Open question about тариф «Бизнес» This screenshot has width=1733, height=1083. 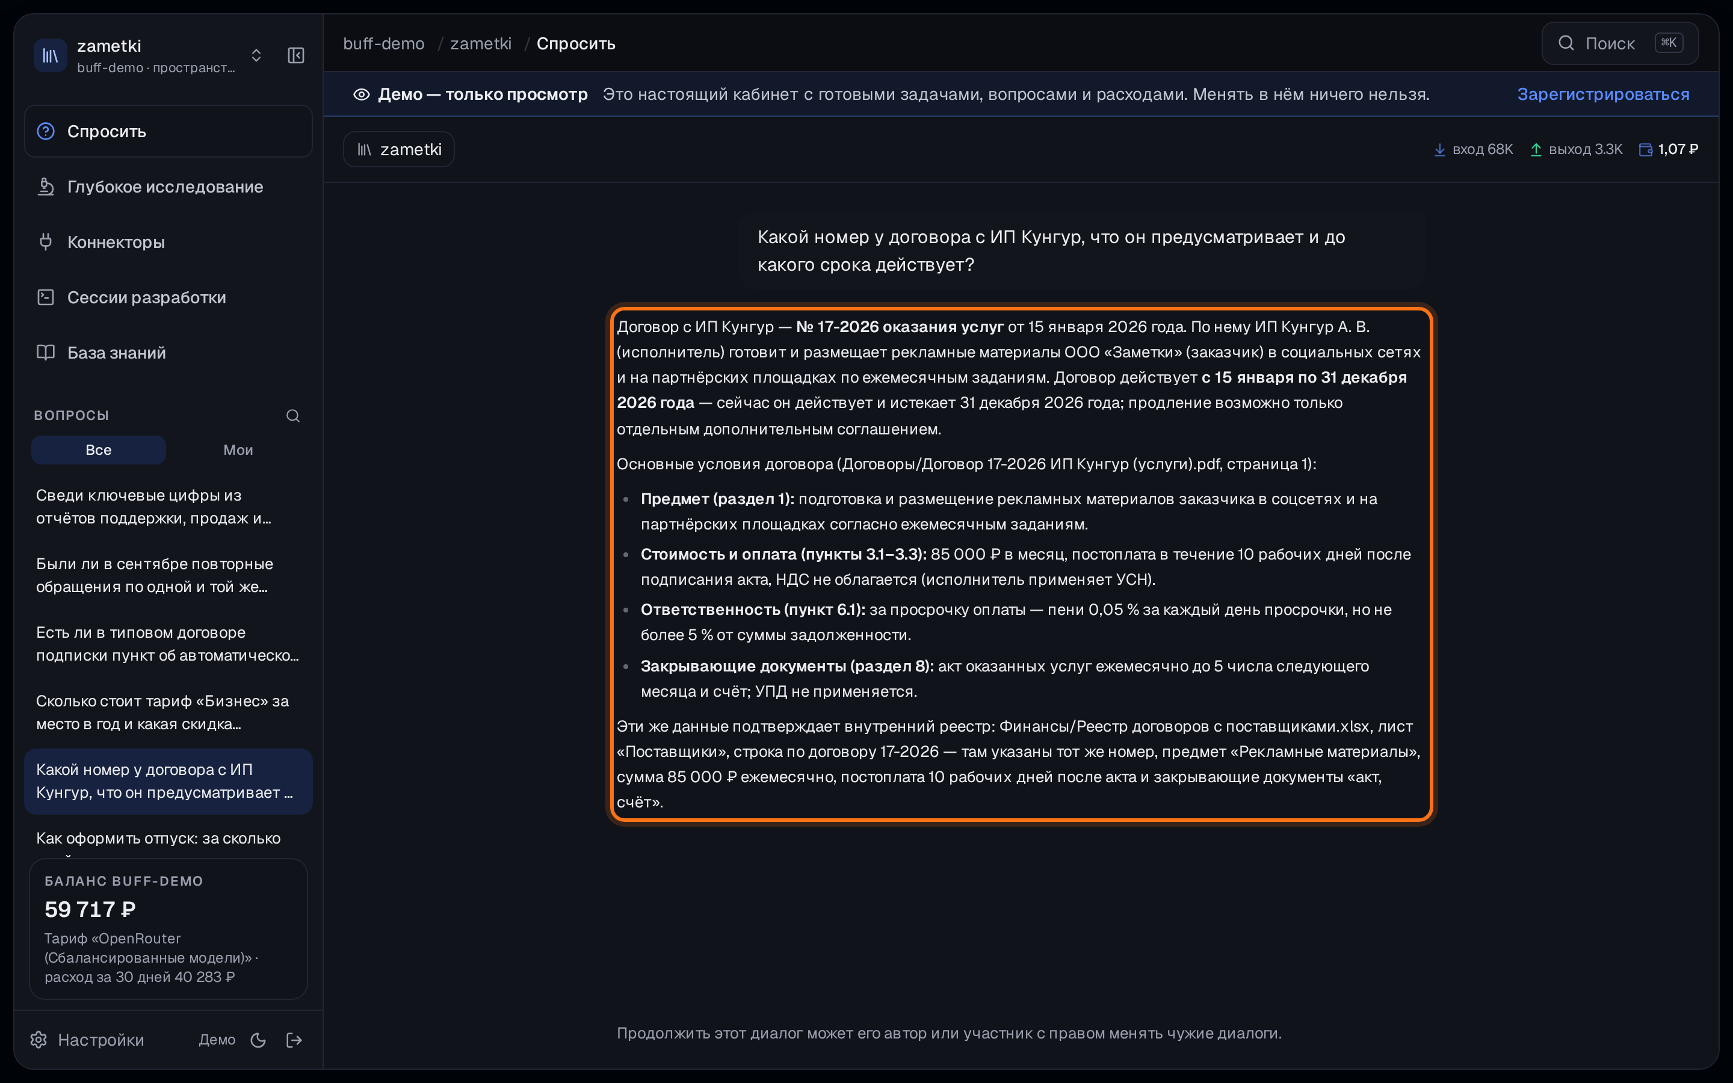(x=168, y=713)
